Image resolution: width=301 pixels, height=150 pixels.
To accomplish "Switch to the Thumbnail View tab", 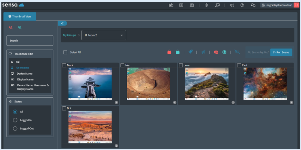I will pyautogui.click(x=20, y=16).
